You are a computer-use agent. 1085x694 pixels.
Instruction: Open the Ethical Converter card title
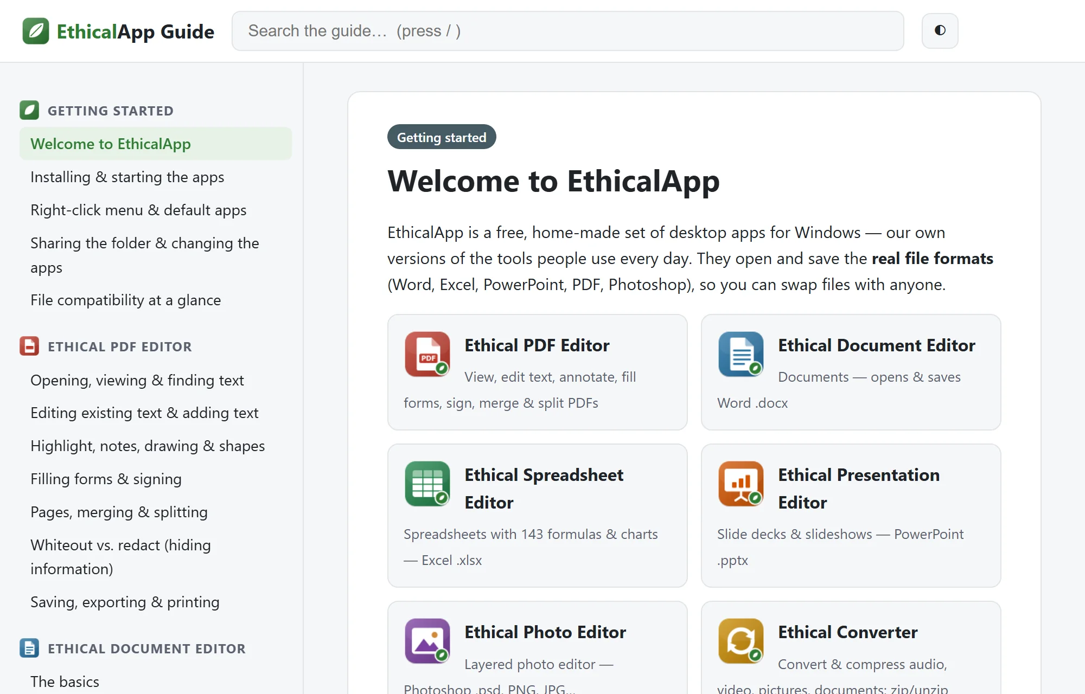(x=848, y=632)
